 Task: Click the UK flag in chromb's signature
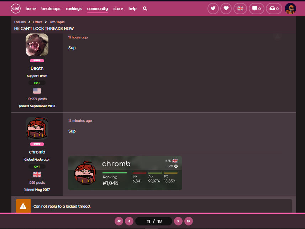pos(175,161)
